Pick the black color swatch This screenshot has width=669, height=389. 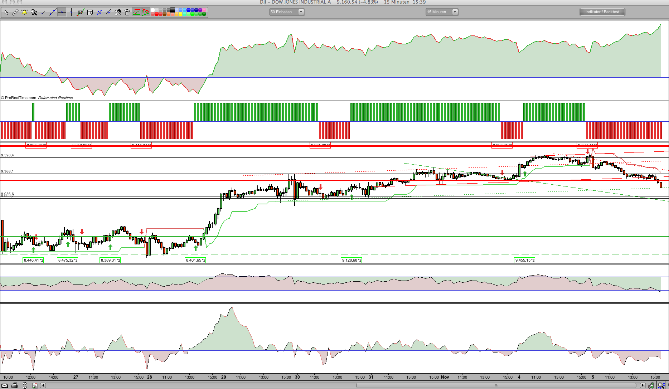click(173, 10)
